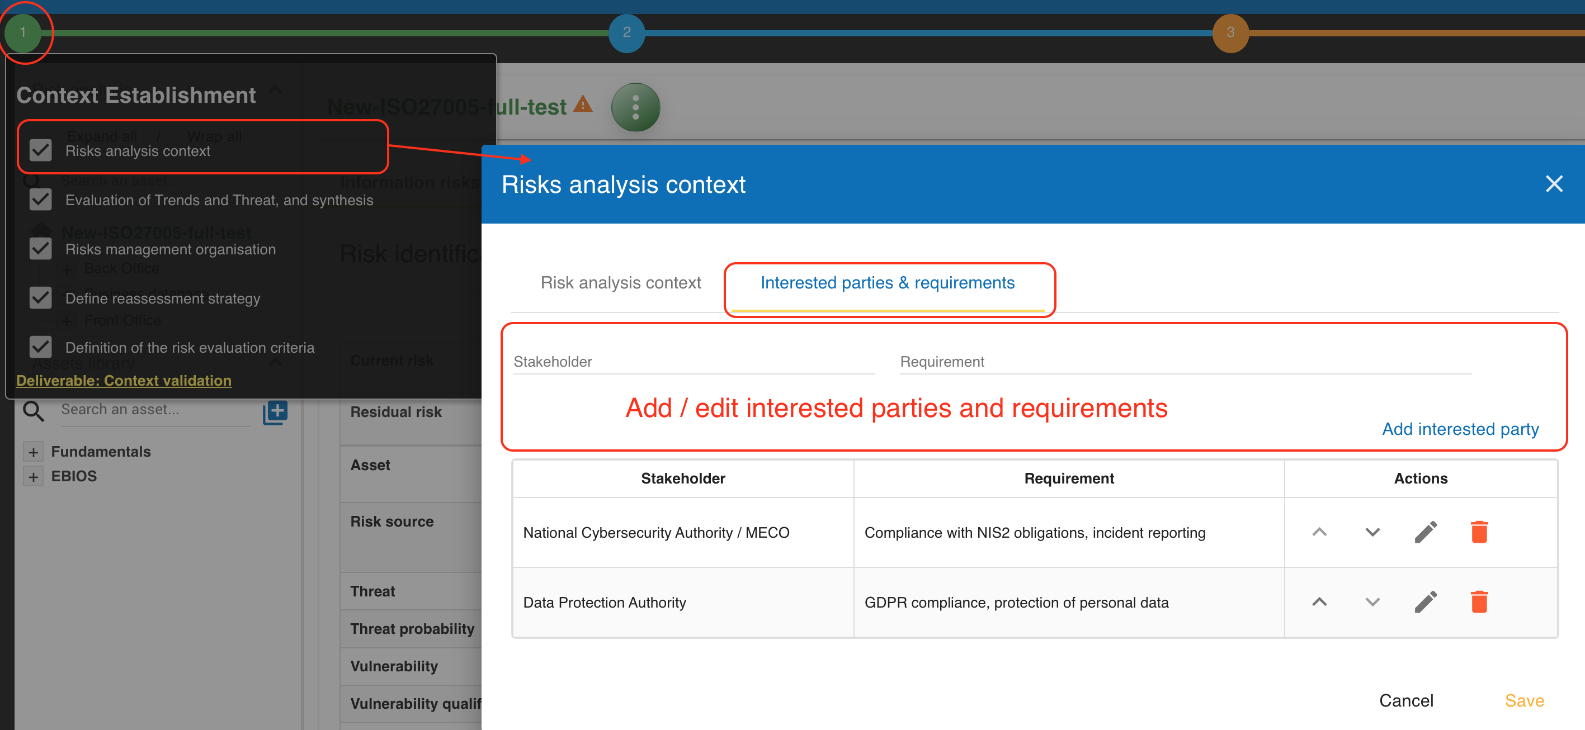The width and height of the screenshot is (1585, 730).
Task: Move Data Protection Authority row up
Action: click(x=1319, y=602)
